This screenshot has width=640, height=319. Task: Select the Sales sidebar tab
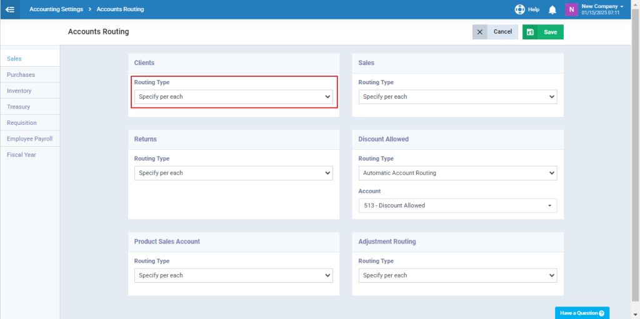click(x=30, y=59)
